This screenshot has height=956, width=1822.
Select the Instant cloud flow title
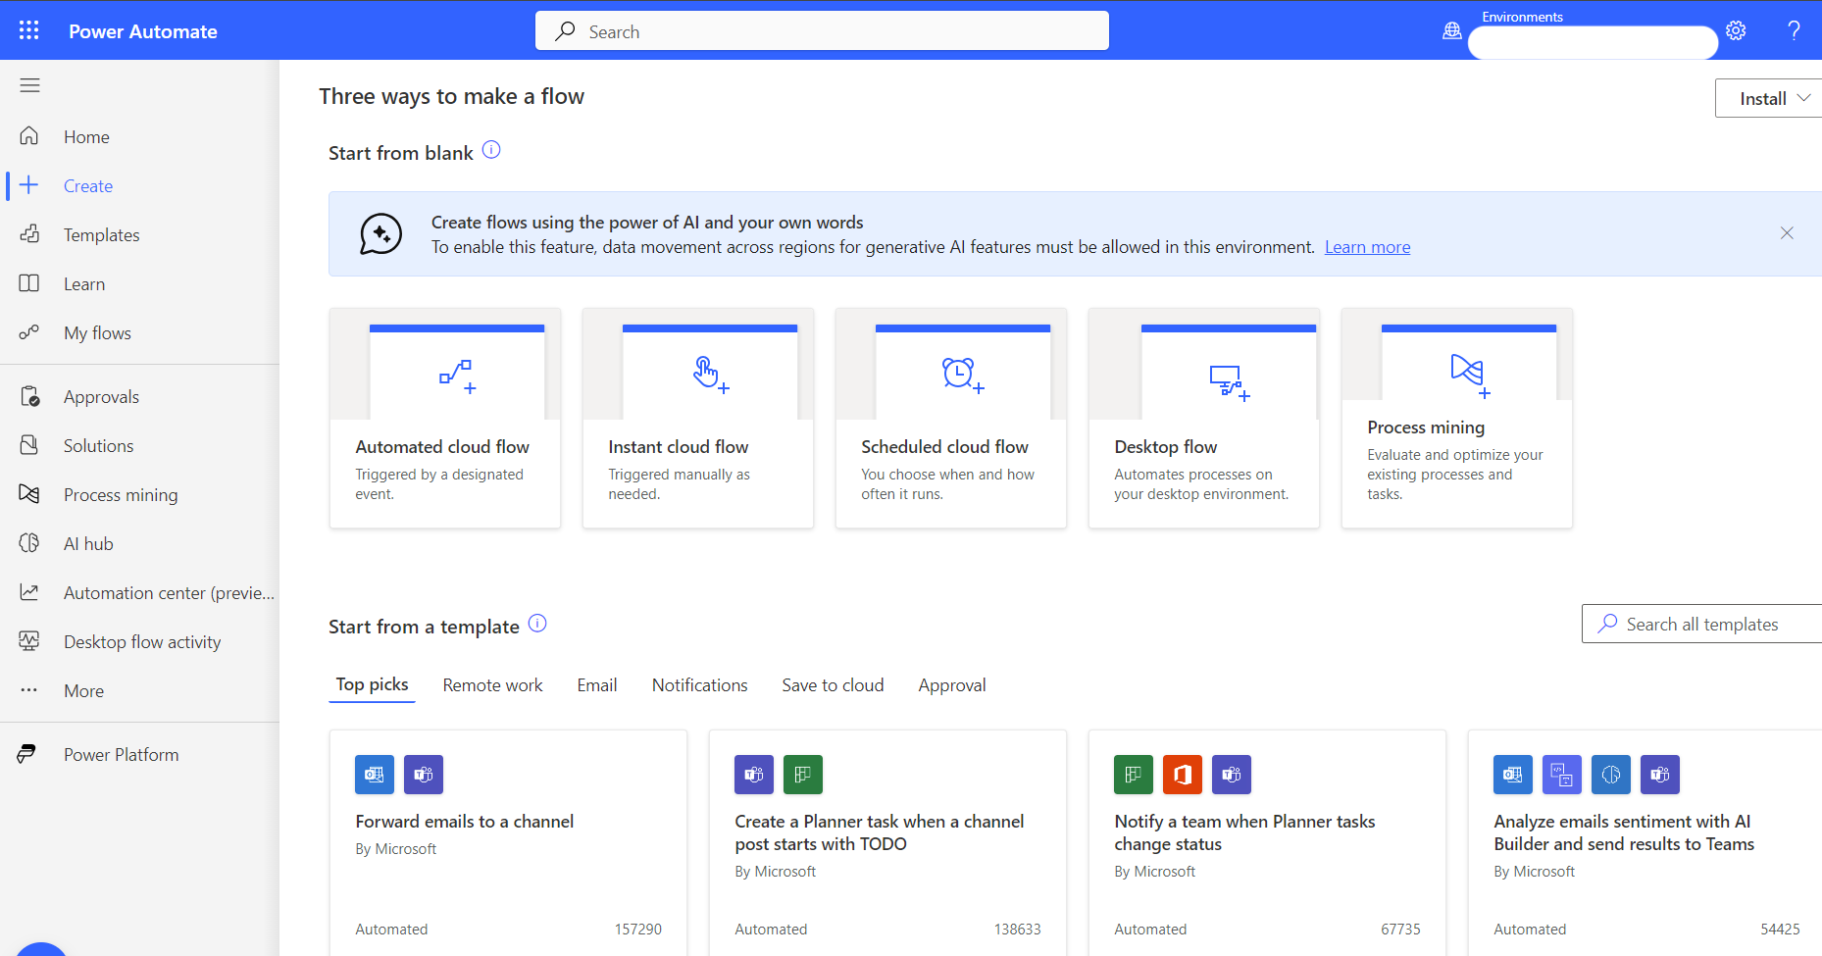(x=679, y=447)
